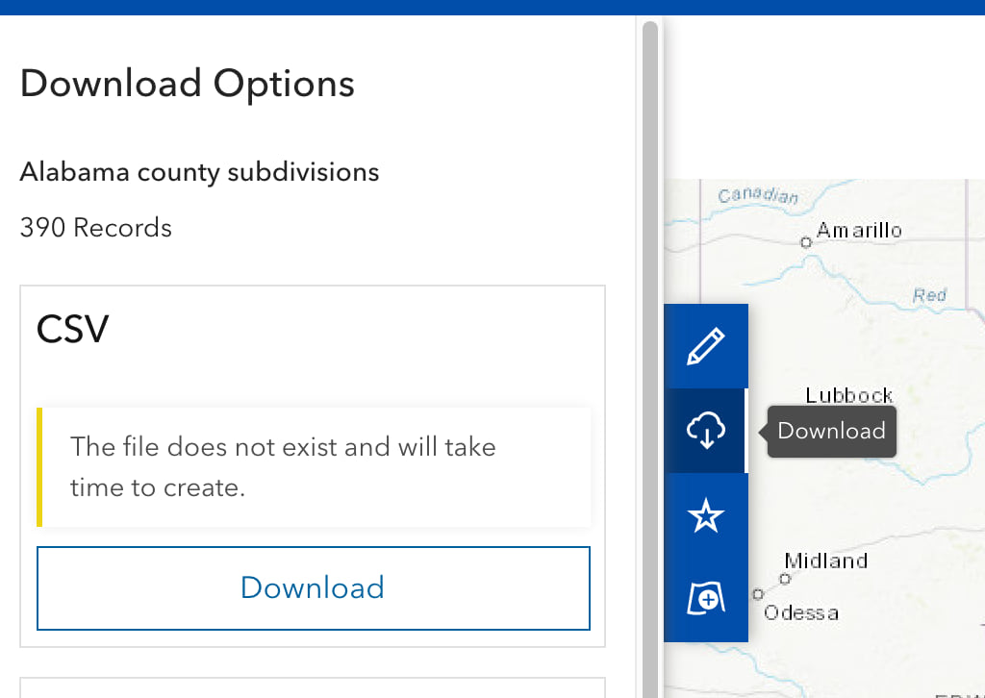
Task: Select the CSV format section header
Action: (x=72, y=330)
